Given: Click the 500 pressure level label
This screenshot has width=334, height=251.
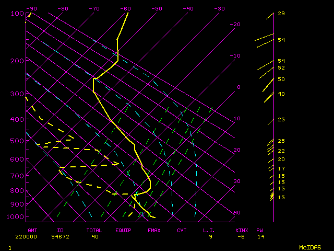Looking at the screenshot, I should 18,141.
